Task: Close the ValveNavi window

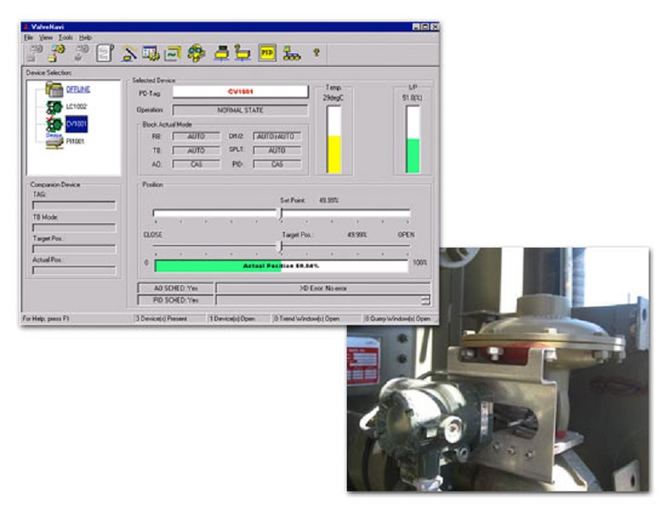Action: point(434,27)
